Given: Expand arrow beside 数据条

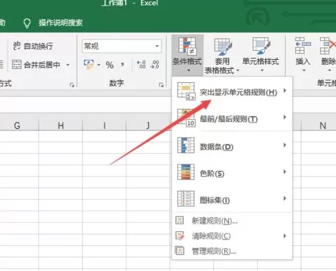Looking at the screenshot, I should pos(284,145).
